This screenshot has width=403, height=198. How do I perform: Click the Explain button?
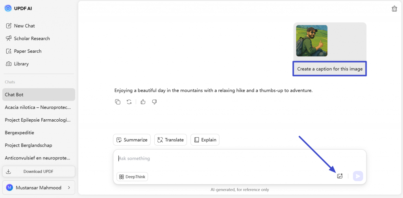pyautogui.click(x=205, y=140)
